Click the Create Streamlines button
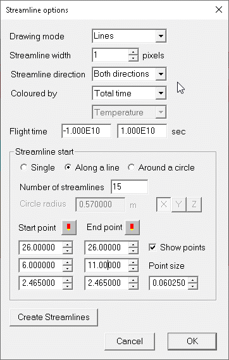The image size is (229, 360). [x=54, y=318]
